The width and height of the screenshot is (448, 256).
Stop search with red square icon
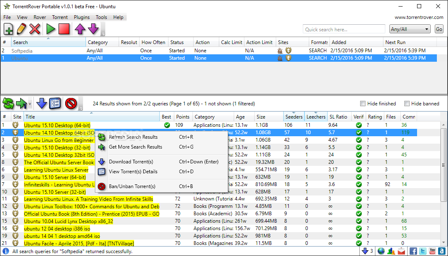(x=64, y=29)
